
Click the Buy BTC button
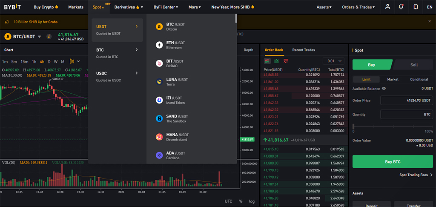pos(393,162)
